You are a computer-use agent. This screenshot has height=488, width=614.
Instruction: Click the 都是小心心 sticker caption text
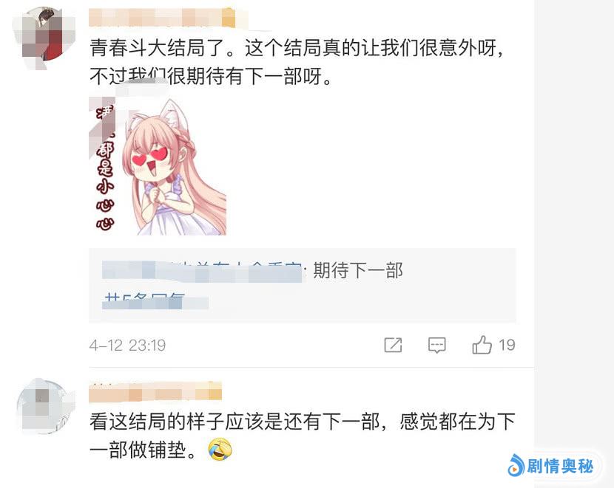click(x=105, y=184)
